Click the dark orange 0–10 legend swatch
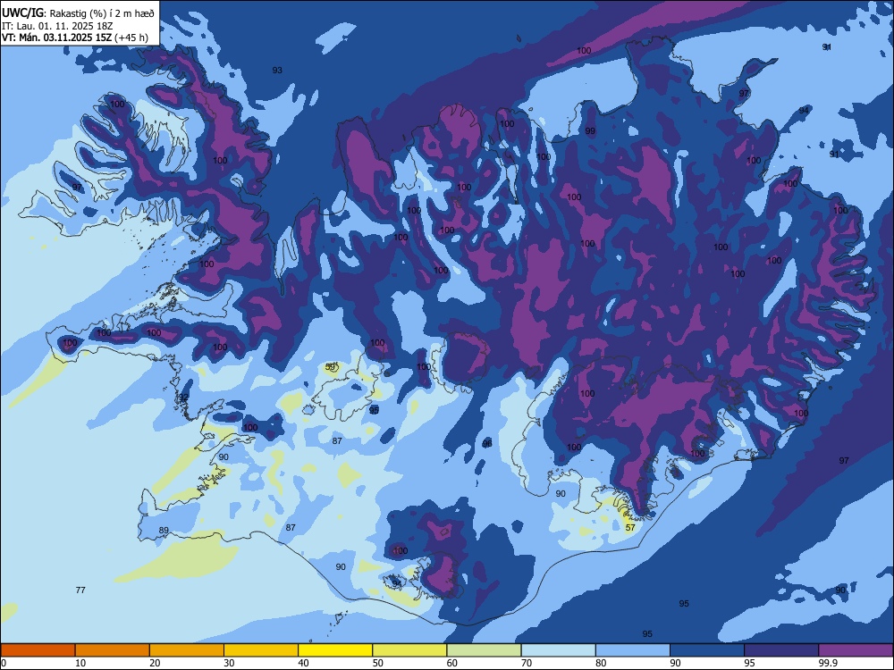 [38, 650]
